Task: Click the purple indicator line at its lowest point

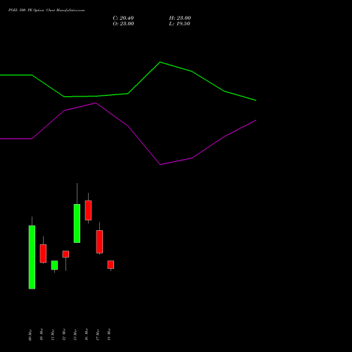Action: point(161,165)
